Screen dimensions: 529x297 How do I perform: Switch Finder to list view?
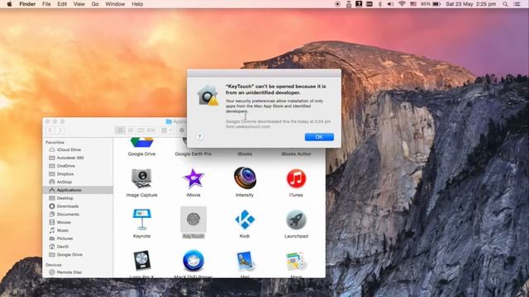coord(131,130)
